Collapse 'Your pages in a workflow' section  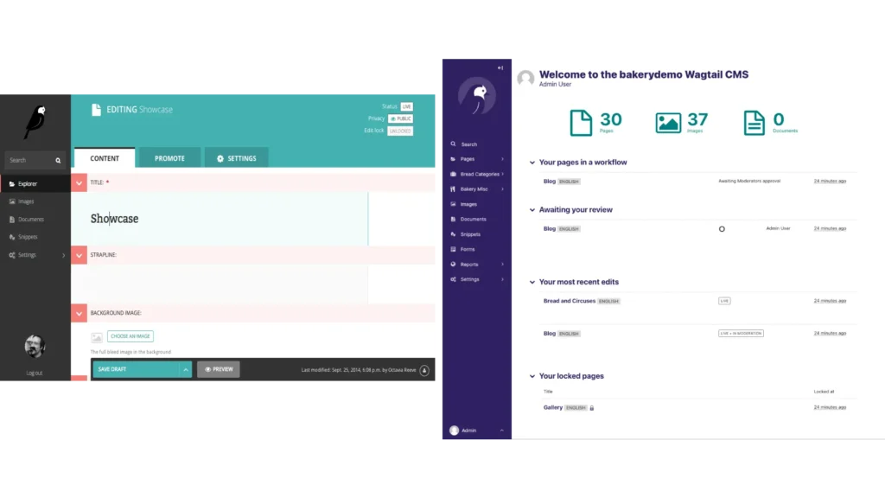(532, 163)
